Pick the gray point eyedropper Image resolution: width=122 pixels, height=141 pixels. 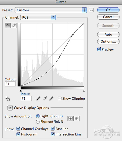[45, 98]
